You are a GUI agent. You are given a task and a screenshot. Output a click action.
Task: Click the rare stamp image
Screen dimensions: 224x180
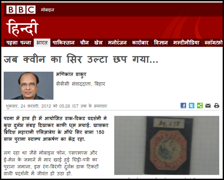tap(167, 145)
